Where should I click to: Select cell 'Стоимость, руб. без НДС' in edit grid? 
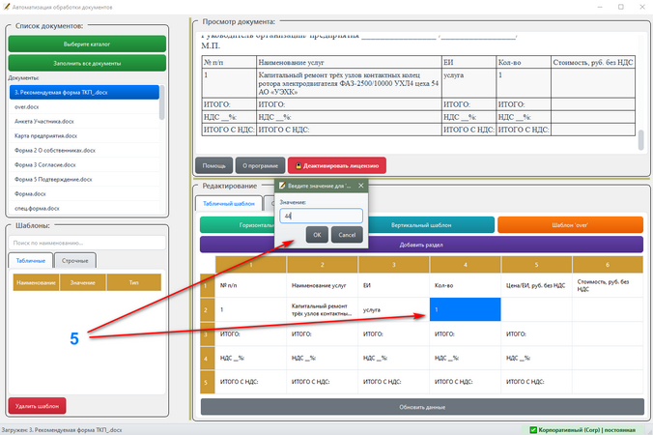click(608, 285)
